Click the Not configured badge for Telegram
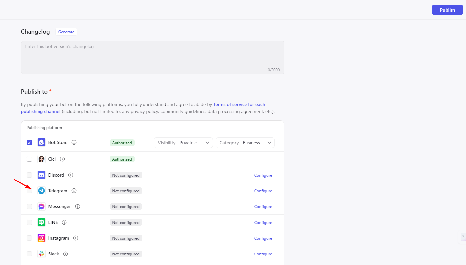 (x=126, y=191)
